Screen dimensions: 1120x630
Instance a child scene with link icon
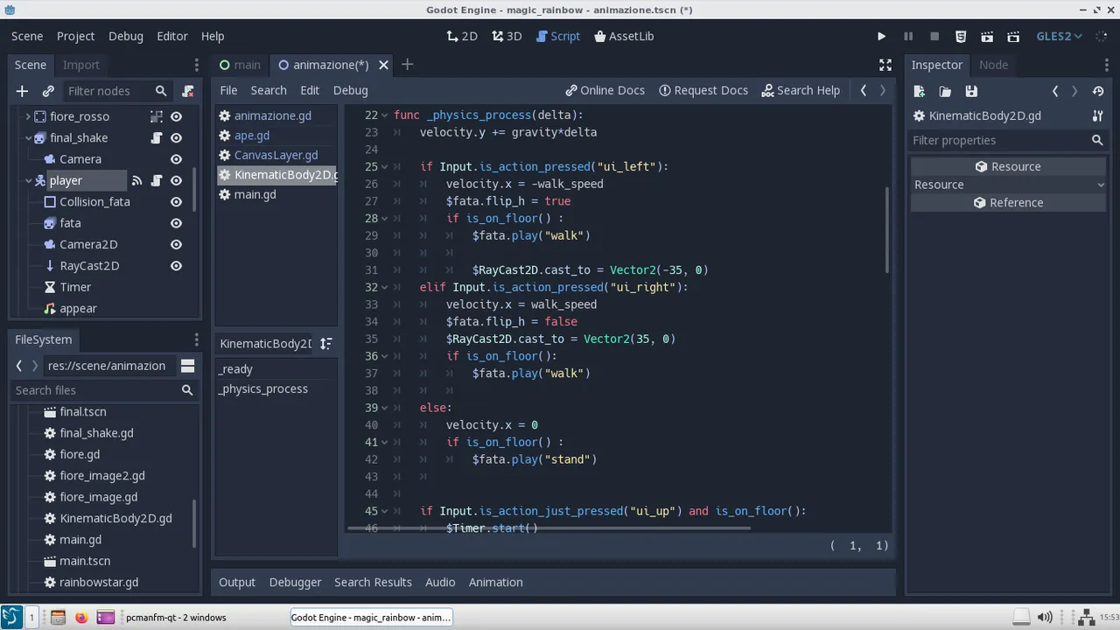coord(48,91)
